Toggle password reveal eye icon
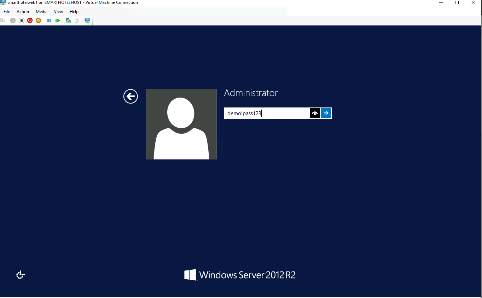This screenshot has width=482, height=298. click(315, 113)
